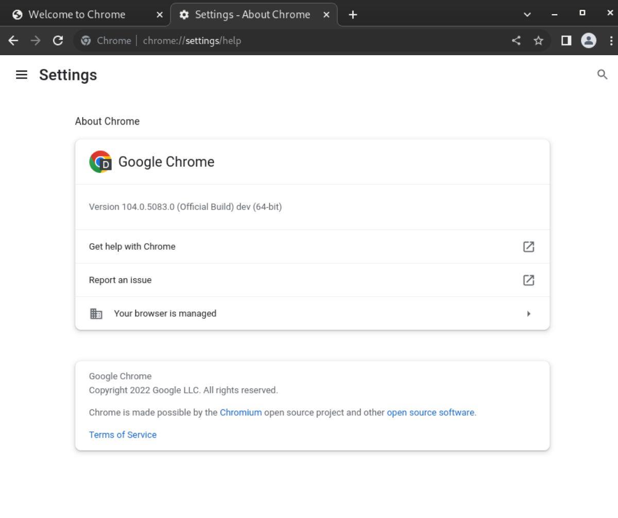The image size is (618, 518).
Task: Switch to the Welcome to Chrome tab
Action: pos(77,14)
